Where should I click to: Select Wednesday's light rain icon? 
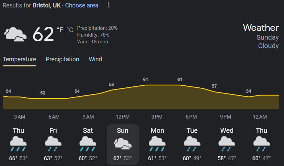pos(227,144)
